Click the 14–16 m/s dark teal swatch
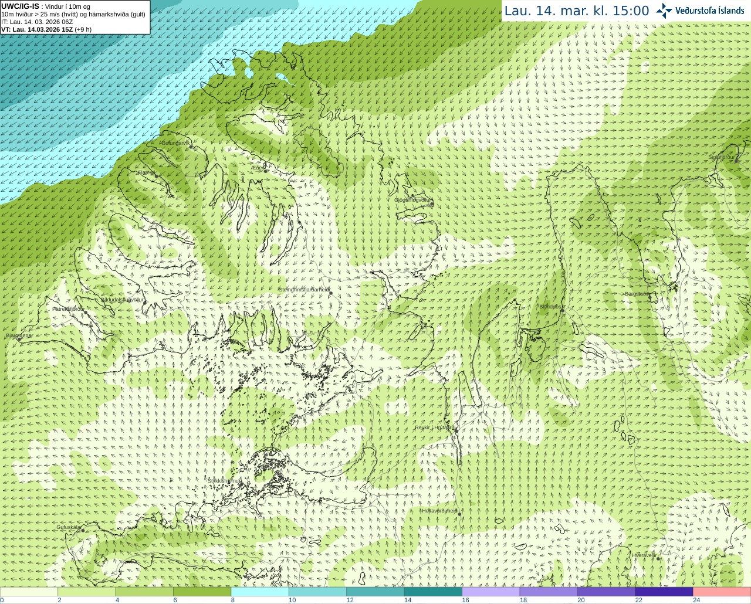The width and height of the screenshot is (751, 604). [433, 592]
